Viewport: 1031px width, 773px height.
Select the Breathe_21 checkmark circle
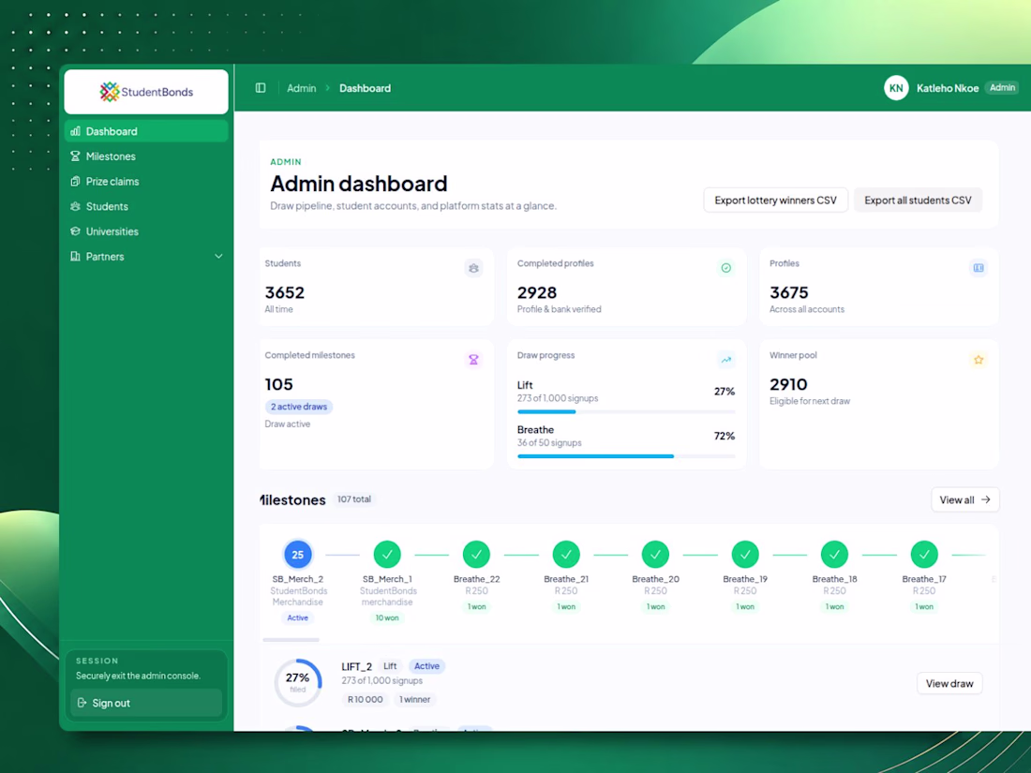[x=566, y=555]
